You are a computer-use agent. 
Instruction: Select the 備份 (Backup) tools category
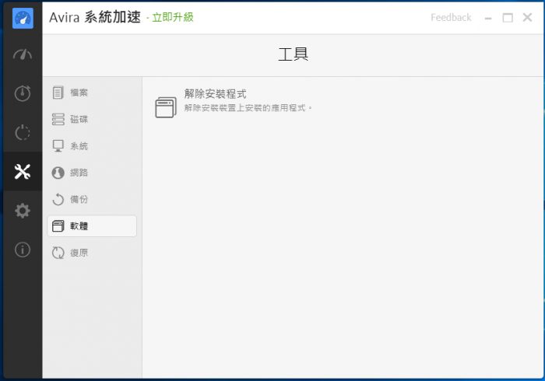click(92, 199)
